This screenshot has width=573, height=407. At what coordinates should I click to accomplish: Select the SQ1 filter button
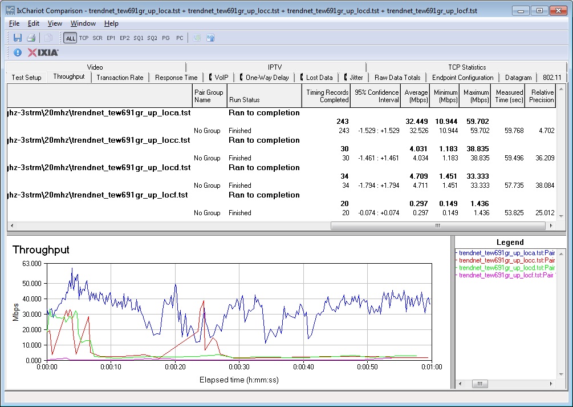(139, 38)
